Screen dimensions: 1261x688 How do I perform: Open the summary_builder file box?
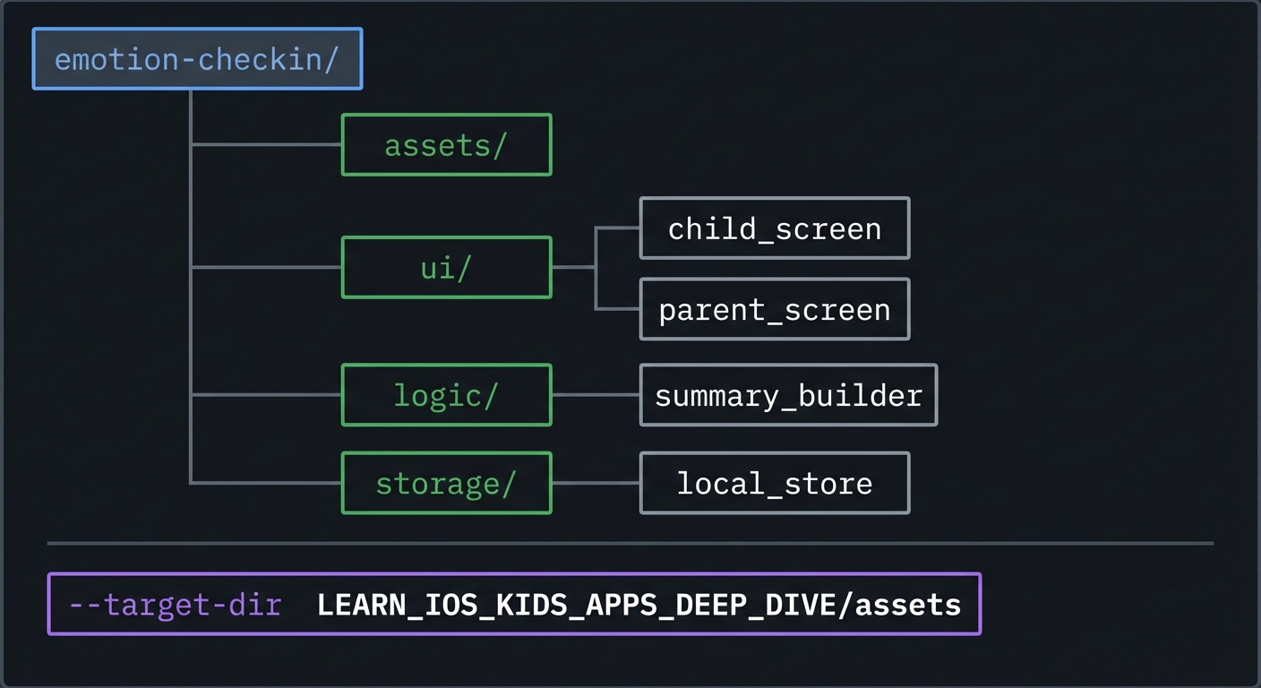(788, 395)
